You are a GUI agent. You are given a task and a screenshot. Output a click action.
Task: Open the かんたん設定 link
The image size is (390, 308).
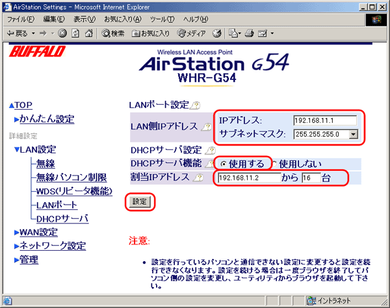point(47,119)
